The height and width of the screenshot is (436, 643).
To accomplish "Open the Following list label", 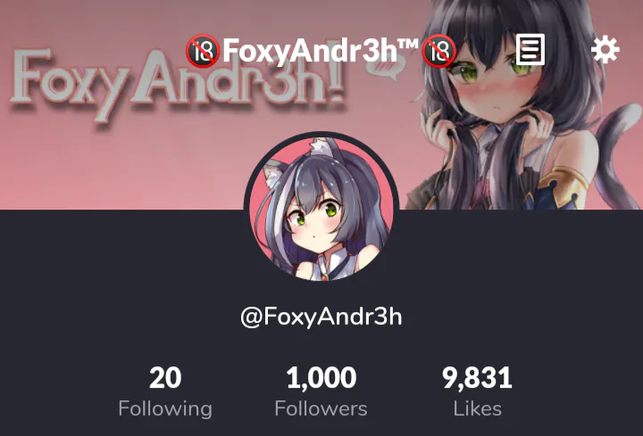I will click(165, 408).
